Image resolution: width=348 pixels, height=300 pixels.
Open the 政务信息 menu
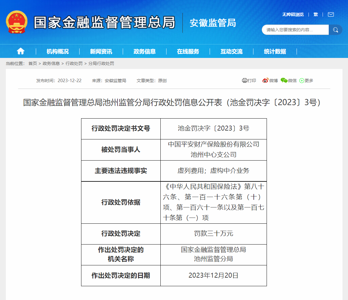tap(145, 51)
